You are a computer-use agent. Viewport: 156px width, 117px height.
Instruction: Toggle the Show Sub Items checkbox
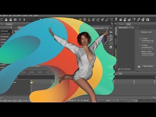(119, 69)
